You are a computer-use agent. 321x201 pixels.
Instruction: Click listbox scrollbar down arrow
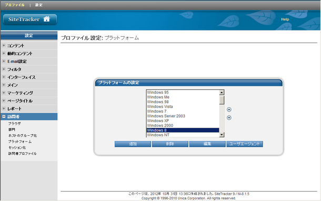(222, 135)
